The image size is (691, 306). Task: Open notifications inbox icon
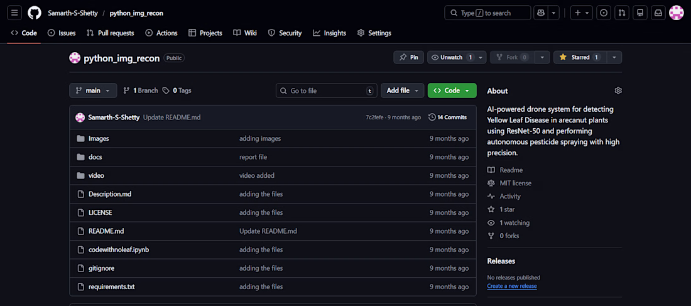click(658, 13)
